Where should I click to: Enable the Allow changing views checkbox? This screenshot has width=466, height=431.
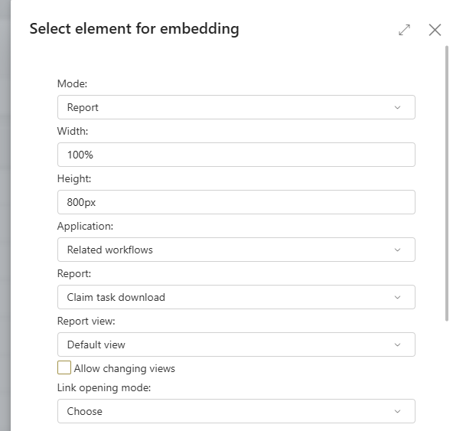pos(64,367)
